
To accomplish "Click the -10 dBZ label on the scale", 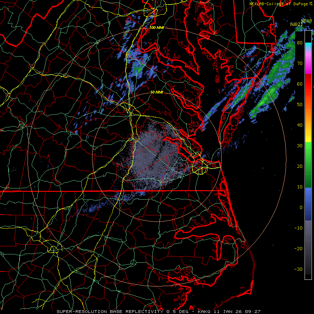I will (x=298, y=228).
